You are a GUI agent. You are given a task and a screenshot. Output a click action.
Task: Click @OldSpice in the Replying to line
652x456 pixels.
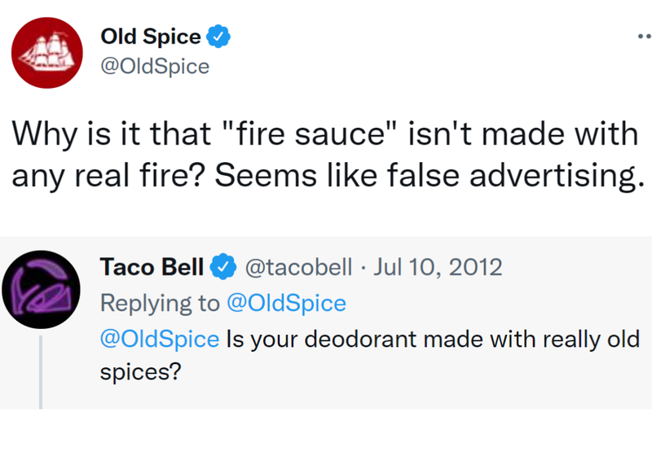click(287, 303)
